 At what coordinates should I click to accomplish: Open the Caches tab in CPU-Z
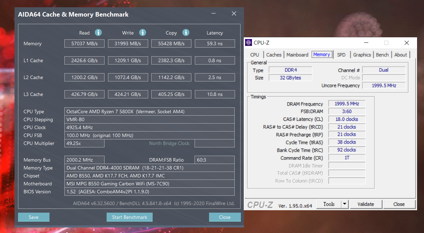(x=274, y=55)
